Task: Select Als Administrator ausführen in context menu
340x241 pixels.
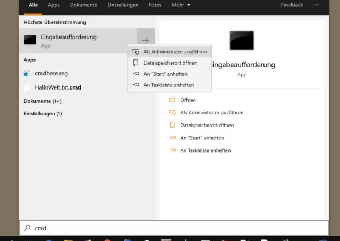Action: 175,52
